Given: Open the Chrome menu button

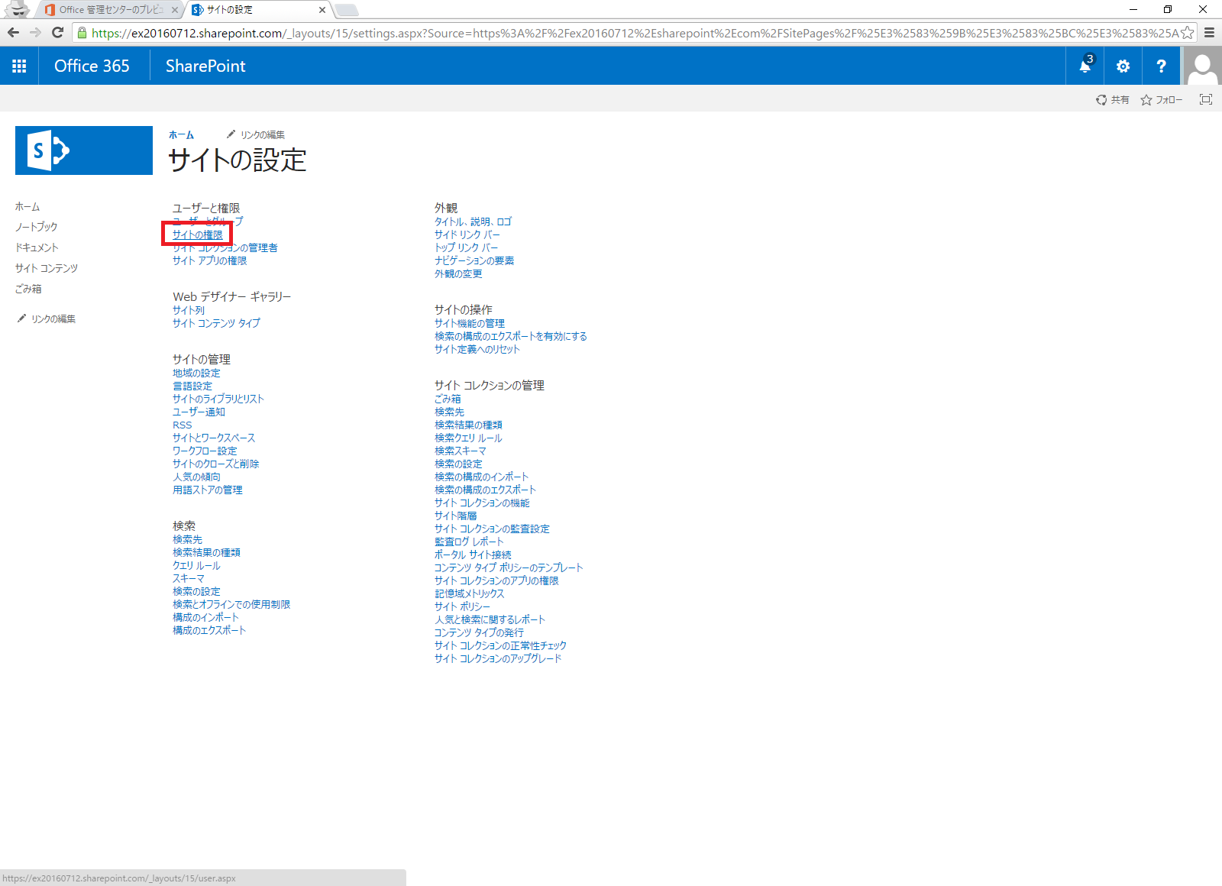Looking at the screenshot, I should (1209, 33).
